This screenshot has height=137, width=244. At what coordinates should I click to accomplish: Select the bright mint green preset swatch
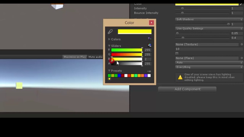pos(136,75)
